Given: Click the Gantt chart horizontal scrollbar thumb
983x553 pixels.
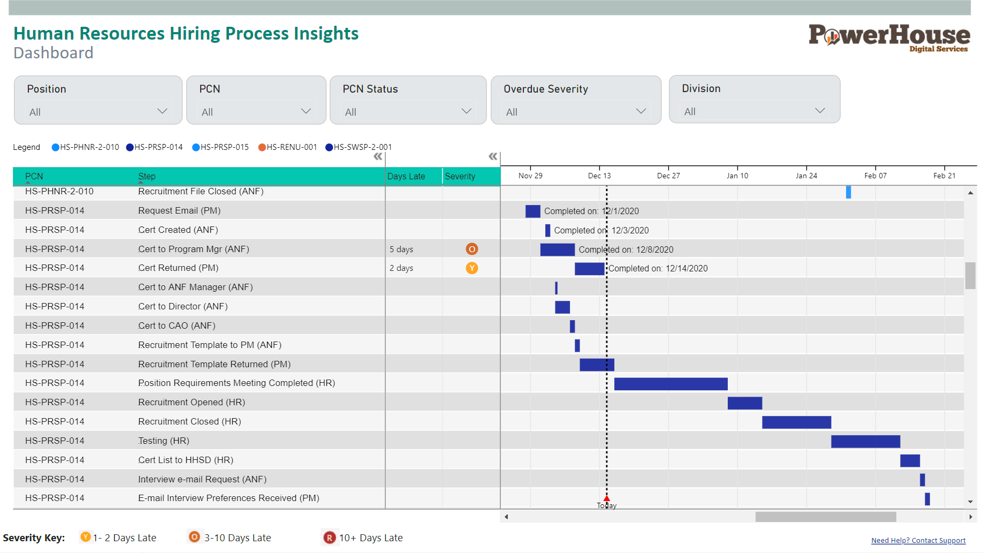Looking at the screenshot, I should click(825, 517).
